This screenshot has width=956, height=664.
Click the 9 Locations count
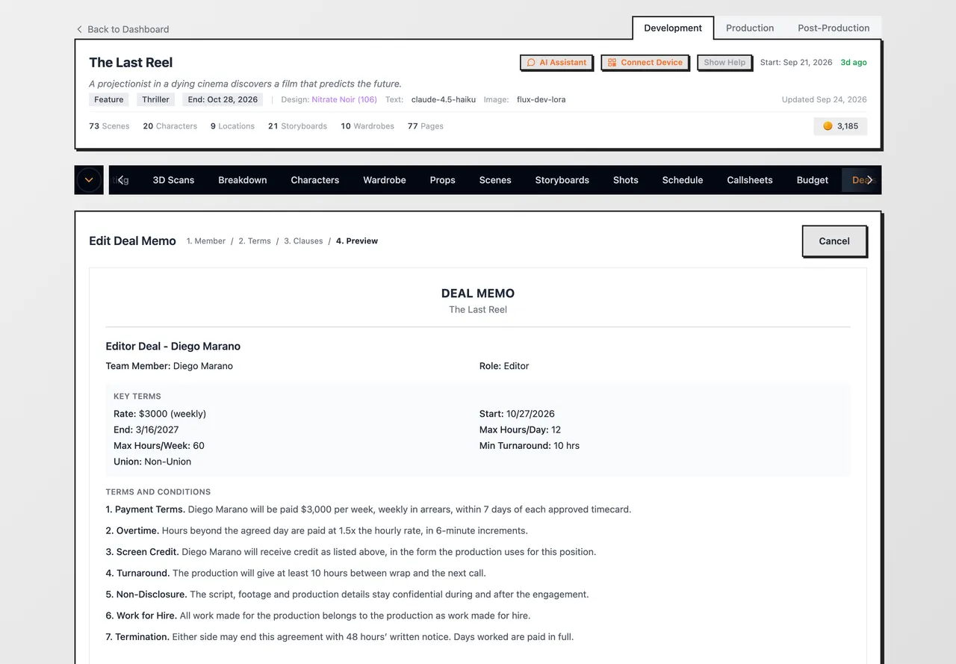(232, 126)
